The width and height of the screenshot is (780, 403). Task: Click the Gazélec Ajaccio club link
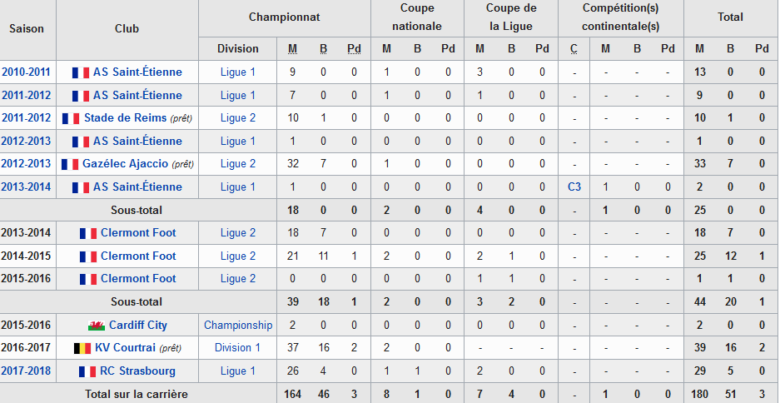pos(125,164)
